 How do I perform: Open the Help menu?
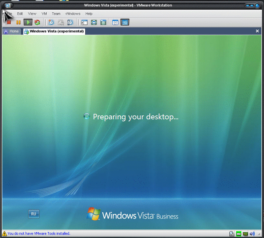click(89, 14)
